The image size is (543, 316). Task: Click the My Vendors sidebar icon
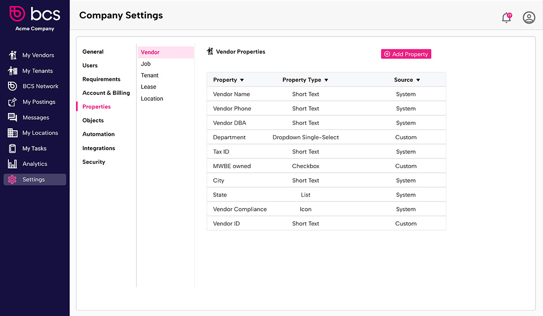pyautogui.click(x=13, y=55)
